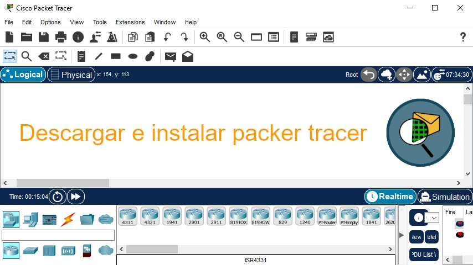
Task: Zoom out of the workspace
Action: tap(239, 37)
